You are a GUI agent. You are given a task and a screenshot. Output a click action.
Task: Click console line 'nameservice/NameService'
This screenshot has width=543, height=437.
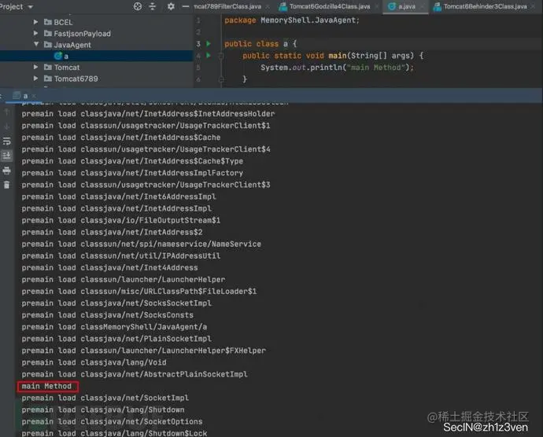[142, 244]
